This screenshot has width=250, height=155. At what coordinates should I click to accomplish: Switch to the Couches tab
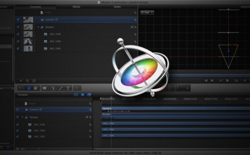pyautogui.click(x=35, y=7)
